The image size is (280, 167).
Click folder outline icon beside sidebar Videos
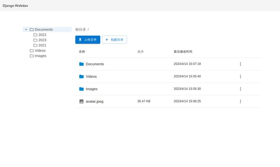click(x=32, y=51)
